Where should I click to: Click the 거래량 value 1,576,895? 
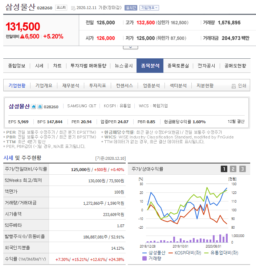coord(229,22)
